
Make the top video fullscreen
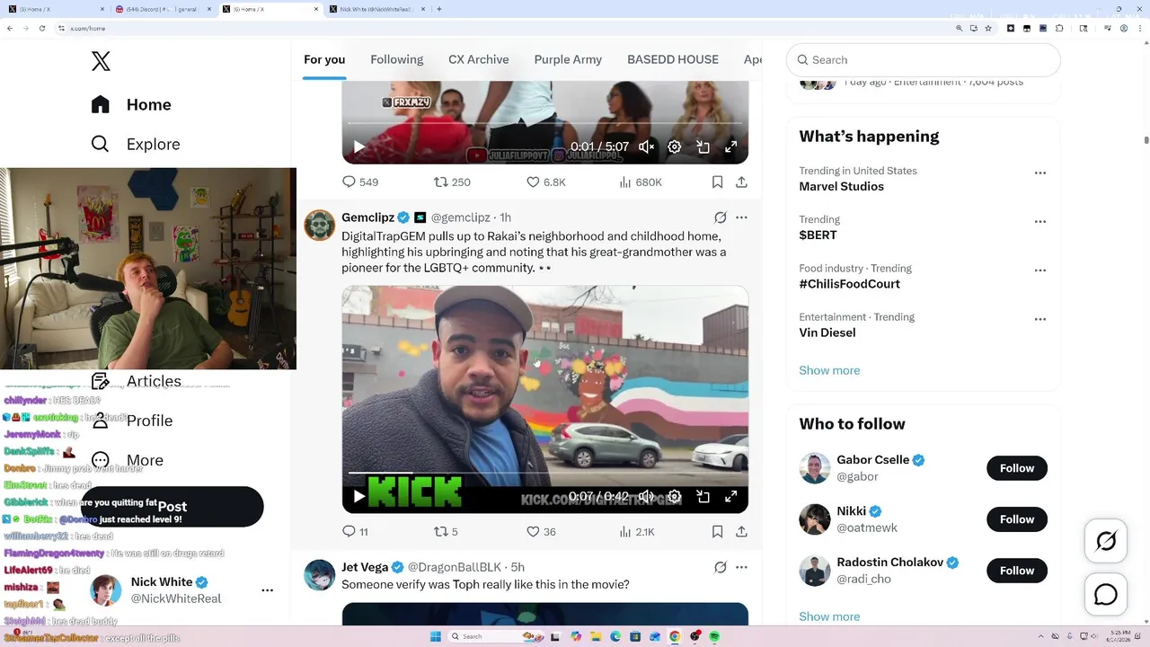[731, 146]
